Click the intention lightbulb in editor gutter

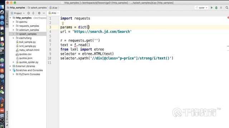point(63,23)
